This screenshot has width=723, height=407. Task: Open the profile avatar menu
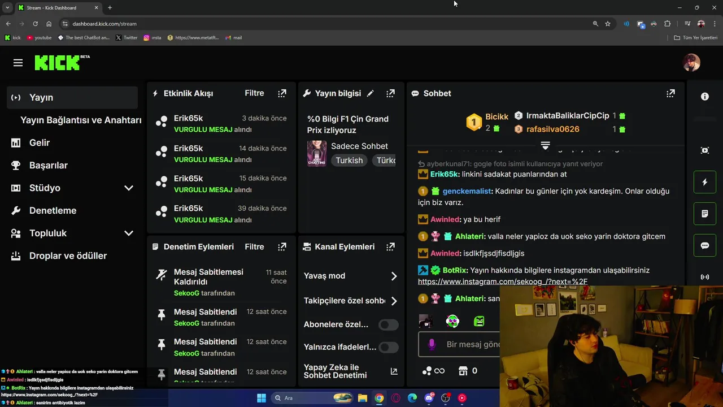tap(691, 62)
